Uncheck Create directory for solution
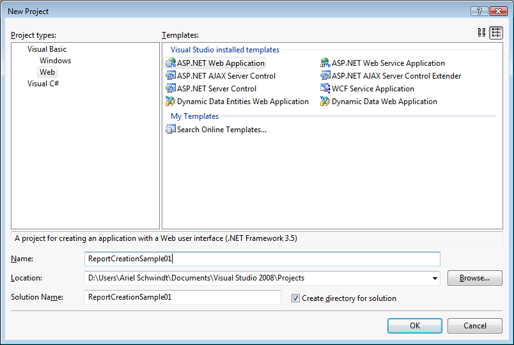The width and height of the screenshot is (514, 345). click(x=295, y=298)
